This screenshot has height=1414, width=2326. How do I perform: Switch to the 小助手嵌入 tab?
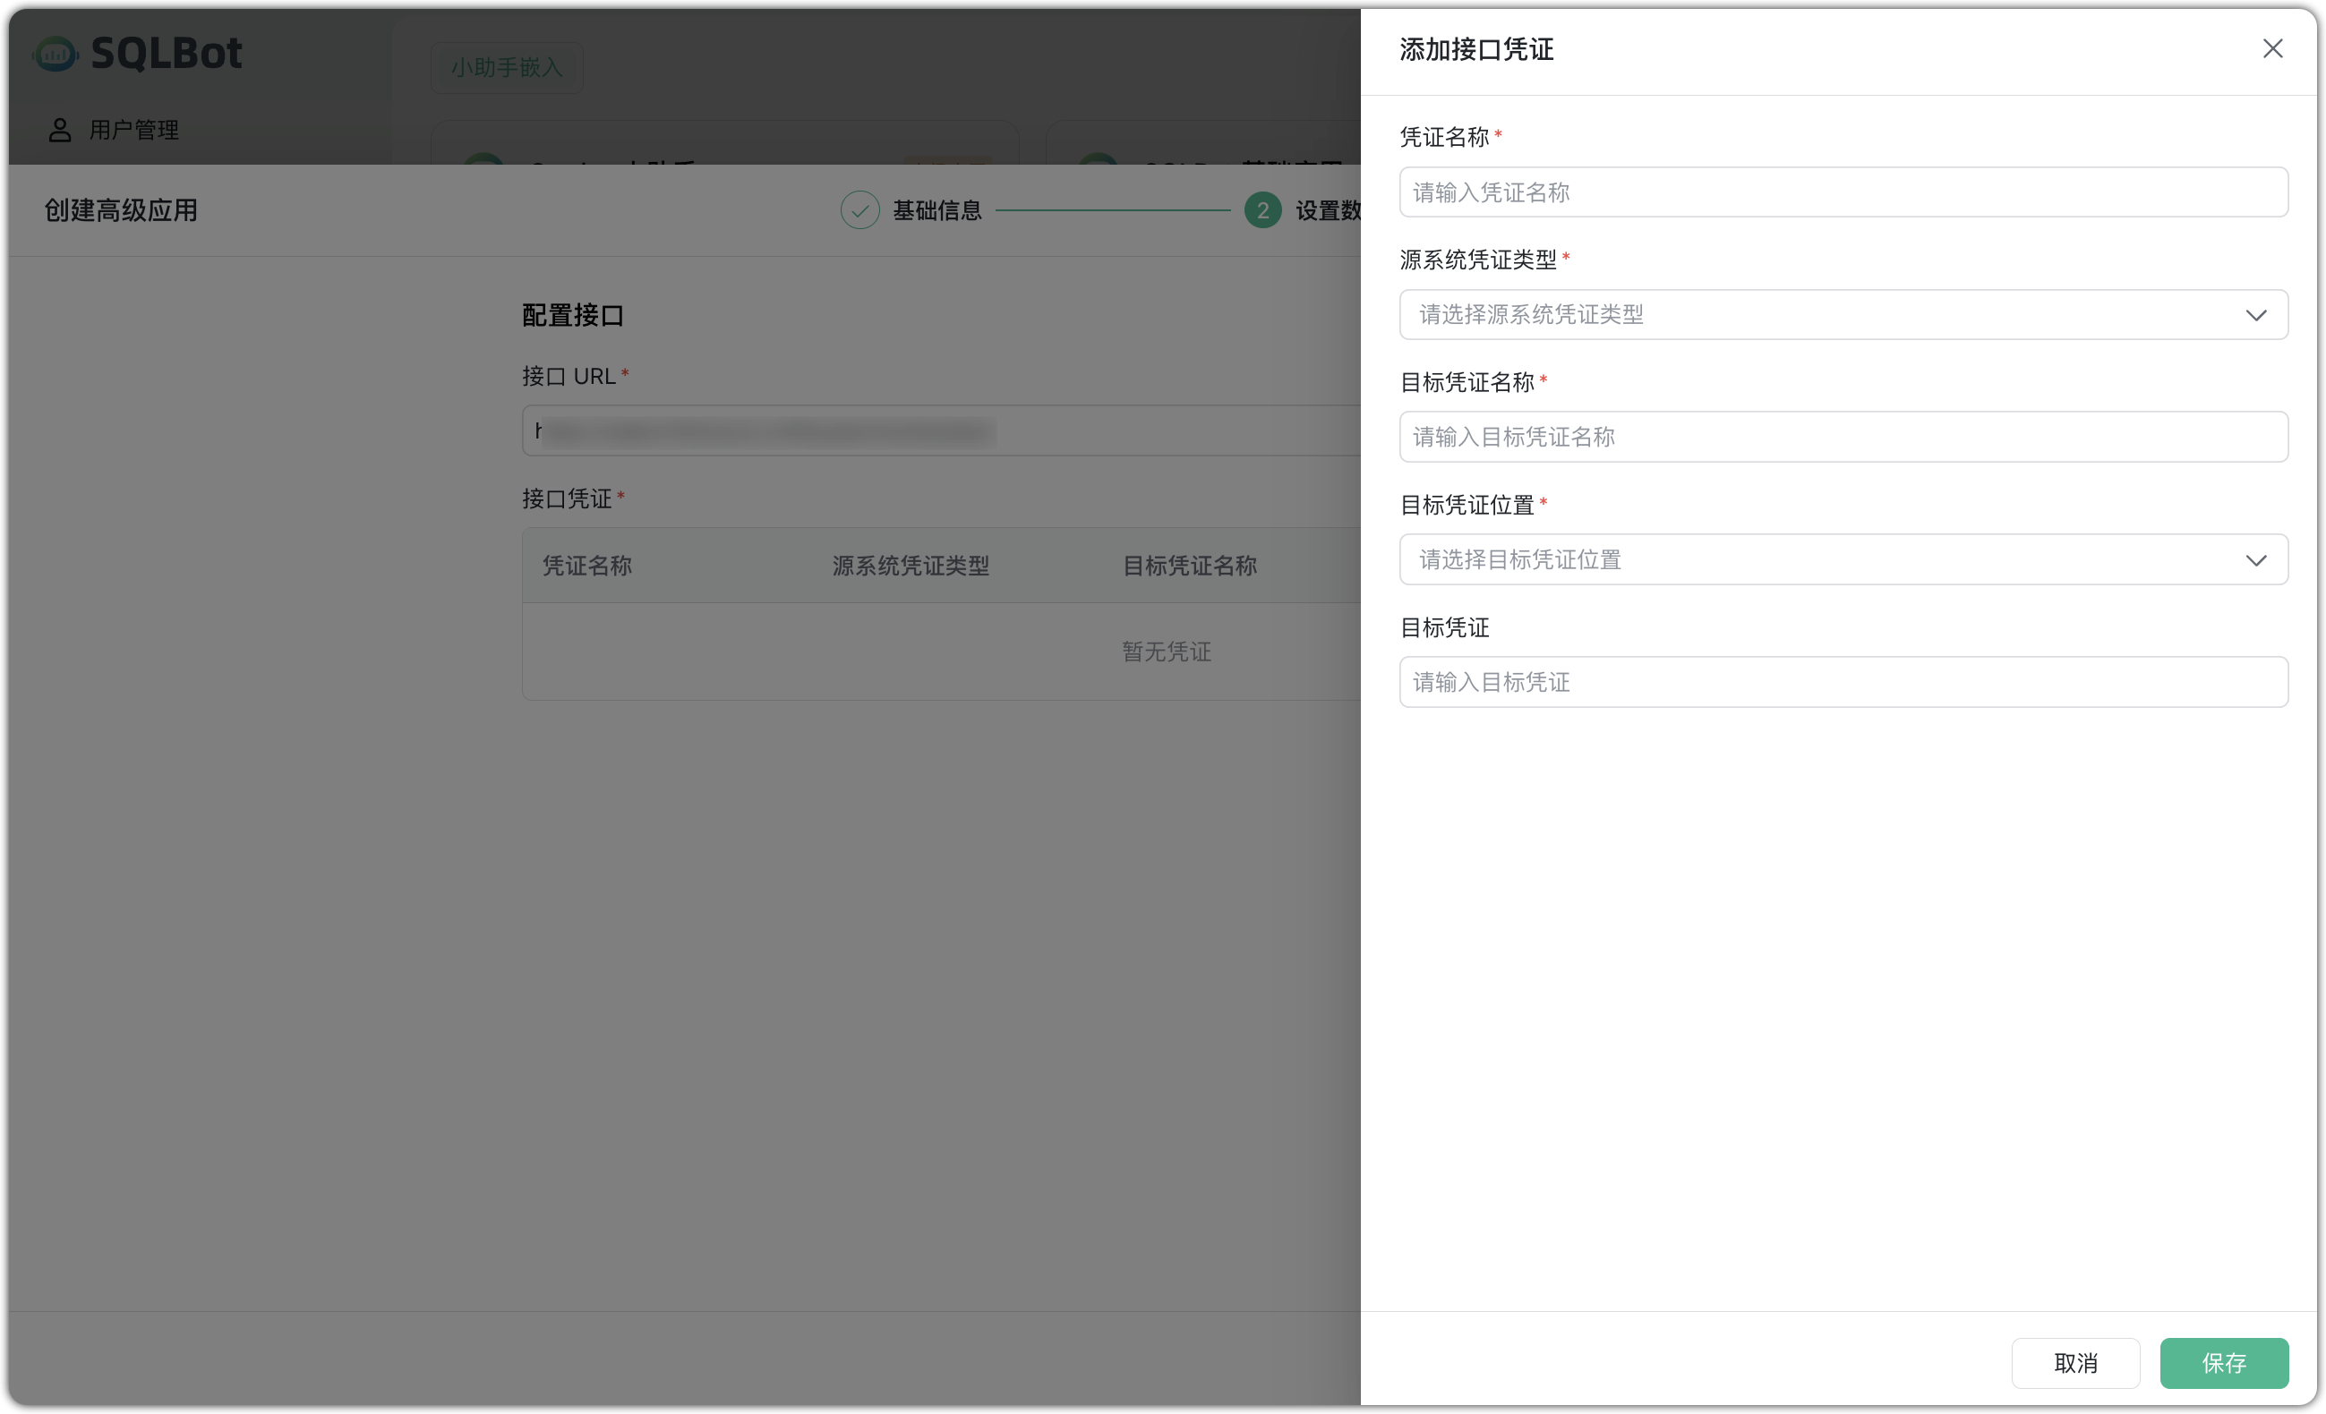[x=506, y=67]
